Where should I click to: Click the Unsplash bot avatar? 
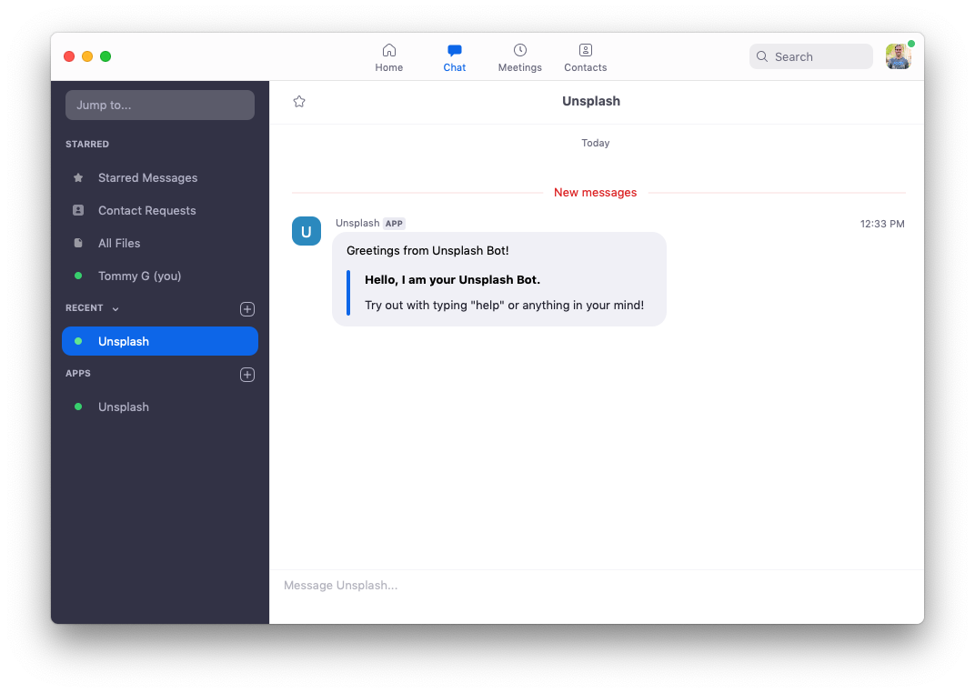[x=307, y=231]
